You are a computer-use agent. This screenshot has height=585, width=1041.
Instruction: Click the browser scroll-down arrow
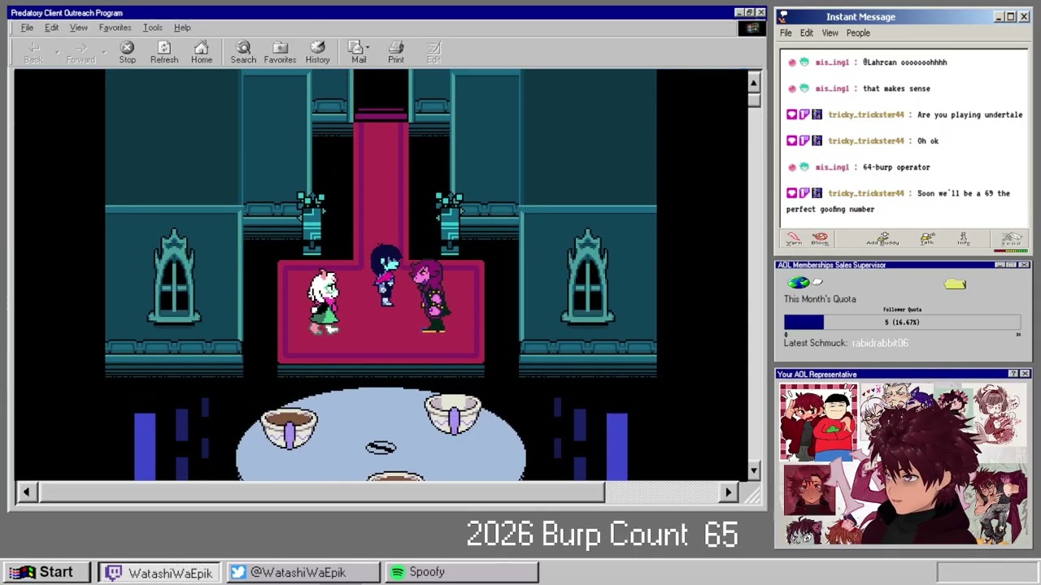tap(754, 470)
